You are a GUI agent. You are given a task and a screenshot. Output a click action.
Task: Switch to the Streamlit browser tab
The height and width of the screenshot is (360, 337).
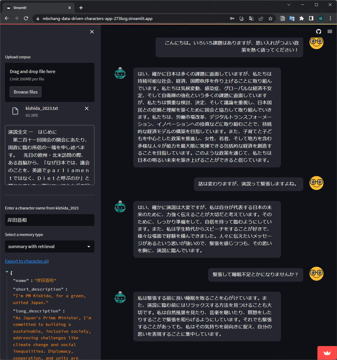coord(38,7)
